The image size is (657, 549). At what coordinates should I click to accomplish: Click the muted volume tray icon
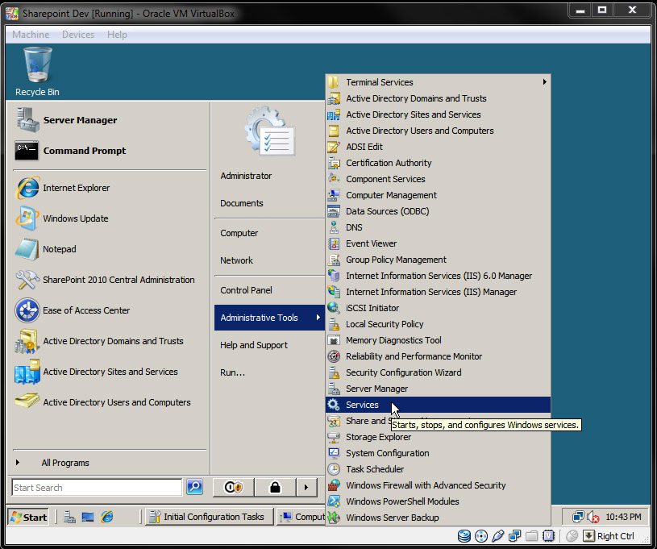point(593,517)
